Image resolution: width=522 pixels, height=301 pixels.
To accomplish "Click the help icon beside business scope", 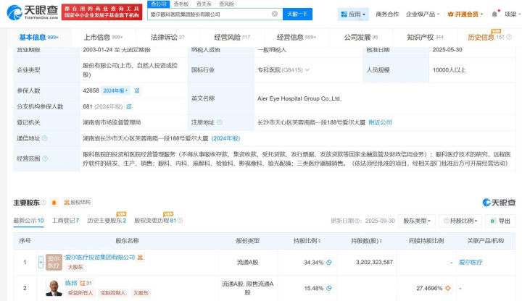I will (x=43, y=156).
